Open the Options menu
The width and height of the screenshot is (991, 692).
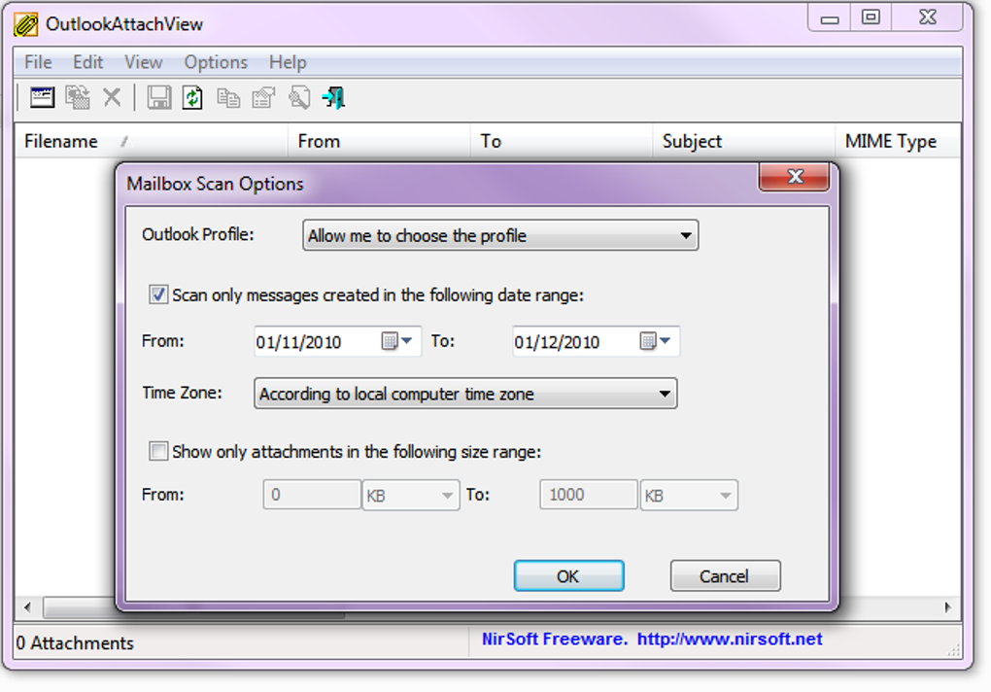215,61
